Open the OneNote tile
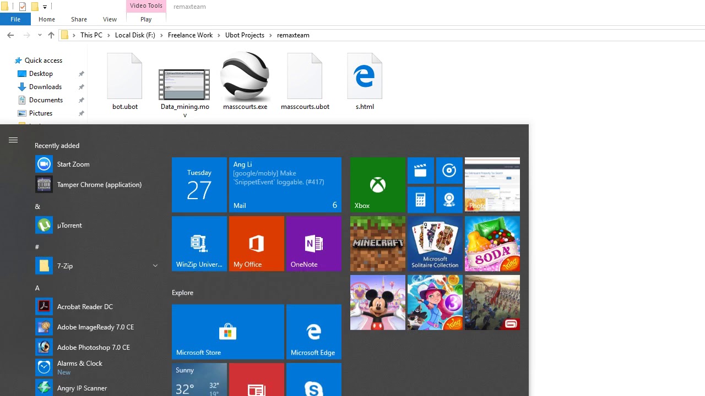 (313, 244)
